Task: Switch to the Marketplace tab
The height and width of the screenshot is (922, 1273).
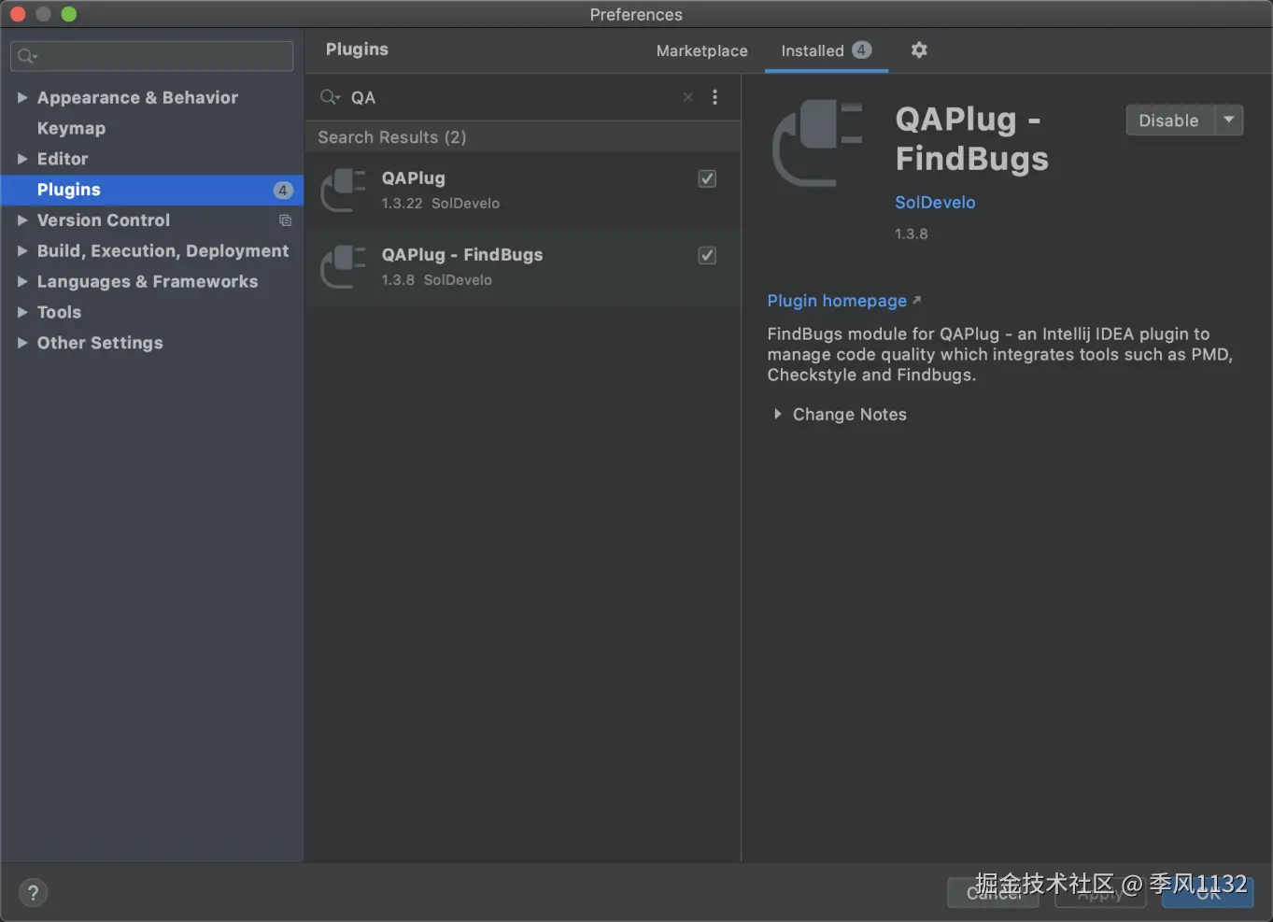Action: 701,50
